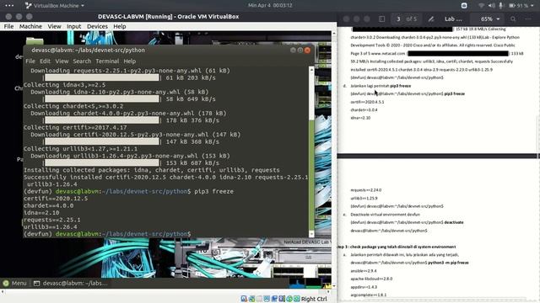Click 'python3 -m pip freeze' in document
The image size is (540, 303).
(448, 263)
